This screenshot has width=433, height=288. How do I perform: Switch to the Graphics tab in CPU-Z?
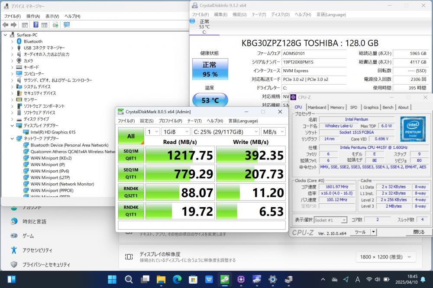coord(371,107)
